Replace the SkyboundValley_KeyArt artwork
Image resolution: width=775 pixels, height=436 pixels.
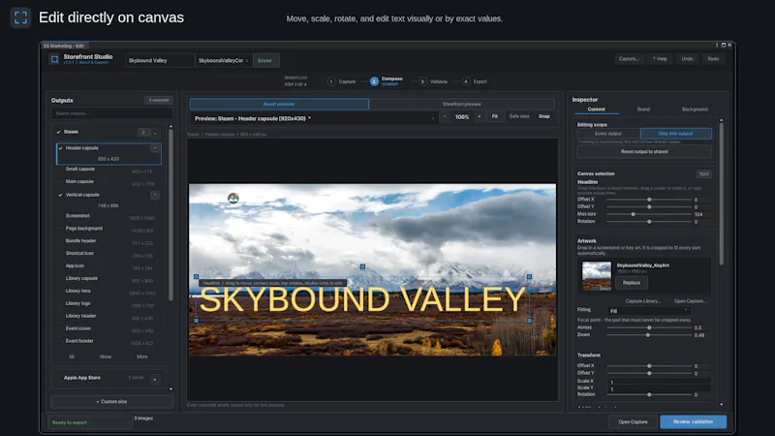click(x=632, y=283)
